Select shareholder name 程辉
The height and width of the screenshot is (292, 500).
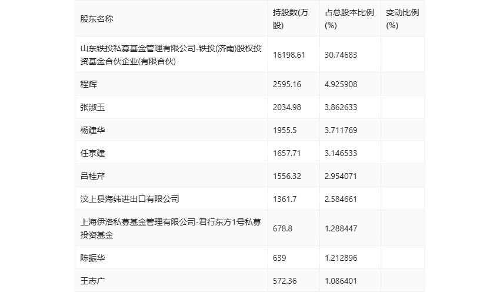tap(88, 84)
